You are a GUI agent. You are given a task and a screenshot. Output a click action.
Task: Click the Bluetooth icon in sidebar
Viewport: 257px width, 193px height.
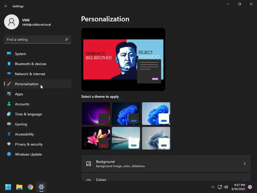click(9, 64)
